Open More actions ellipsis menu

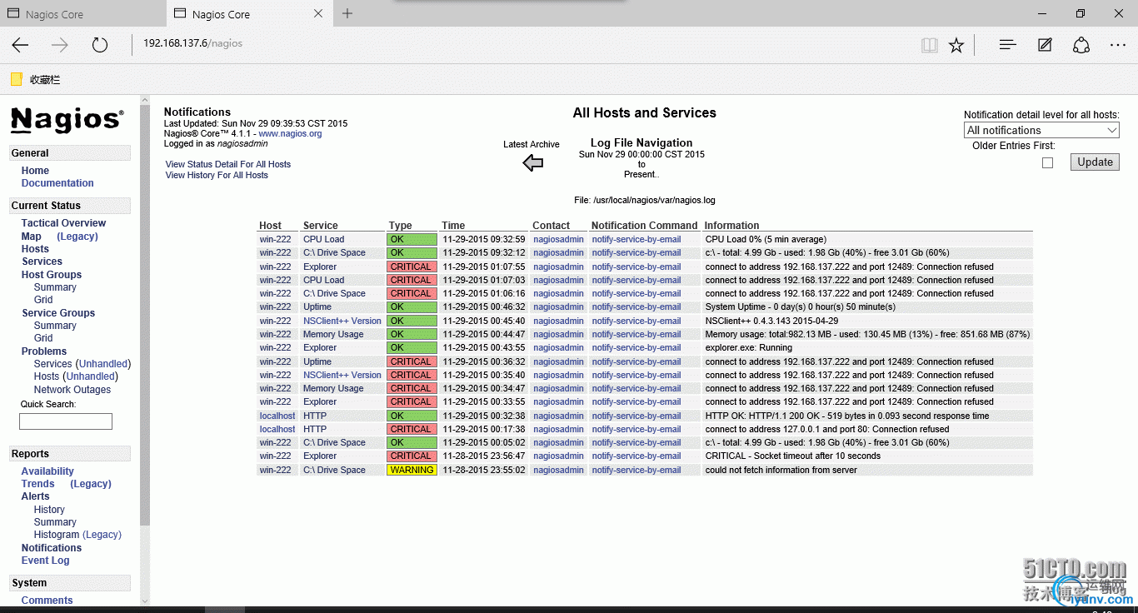point(1118,45)
